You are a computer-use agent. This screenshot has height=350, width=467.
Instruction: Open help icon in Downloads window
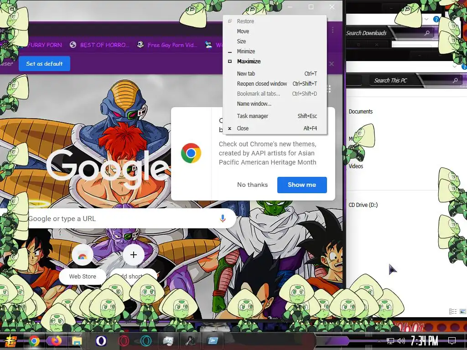[x=436, y=19]
